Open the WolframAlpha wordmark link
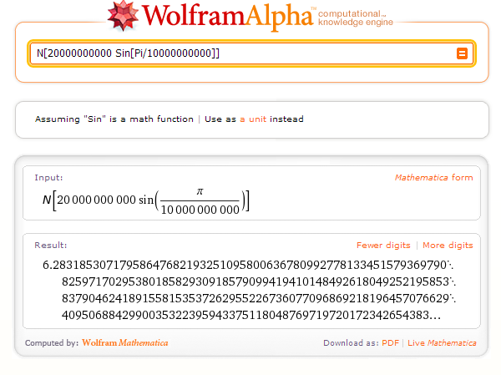501x375 pixels. pos(227,16)
